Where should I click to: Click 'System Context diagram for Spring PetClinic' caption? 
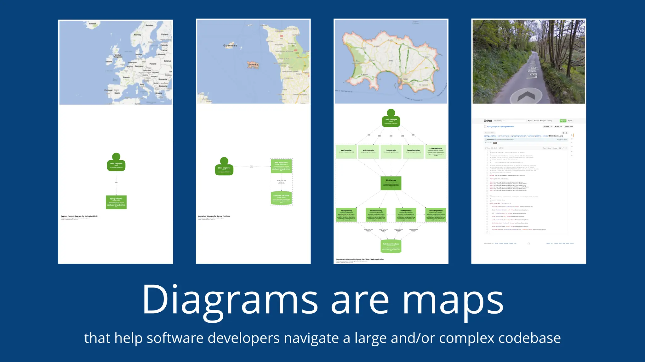79,216
